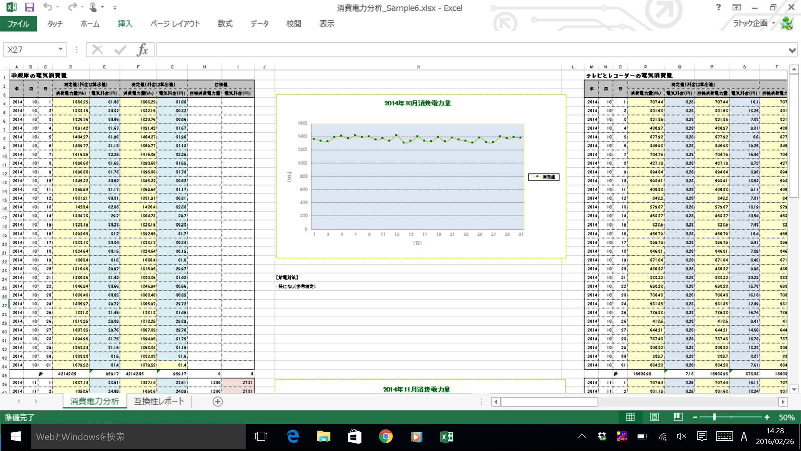This screenshot has height=451, width=801.
Task: Undo the last action
Action: 47,7
